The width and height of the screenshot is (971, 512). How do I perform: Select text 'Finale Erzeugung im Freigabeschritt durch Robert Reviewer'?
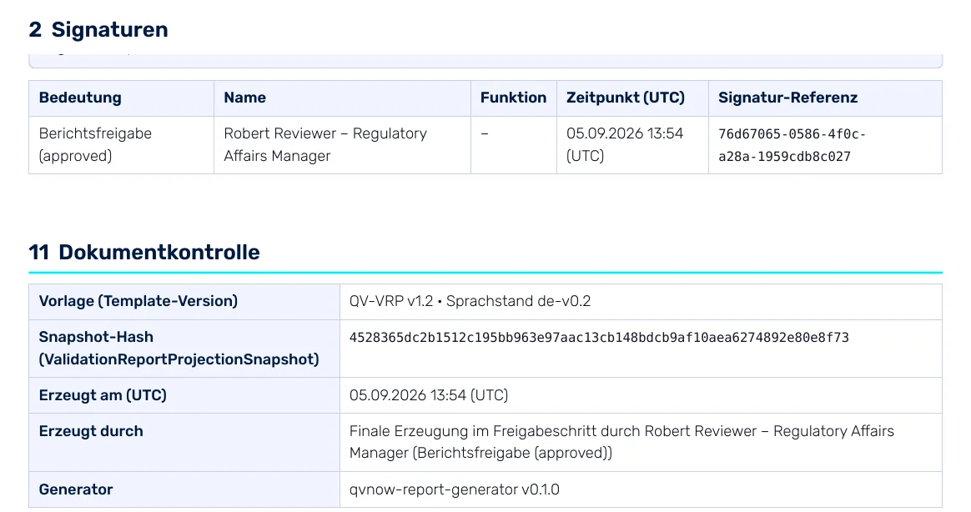553,431
